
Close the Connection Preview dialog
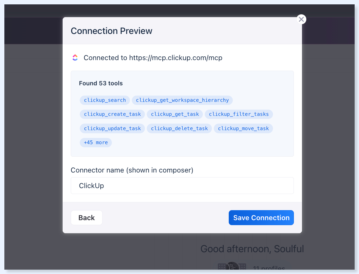tap(301, 19)
